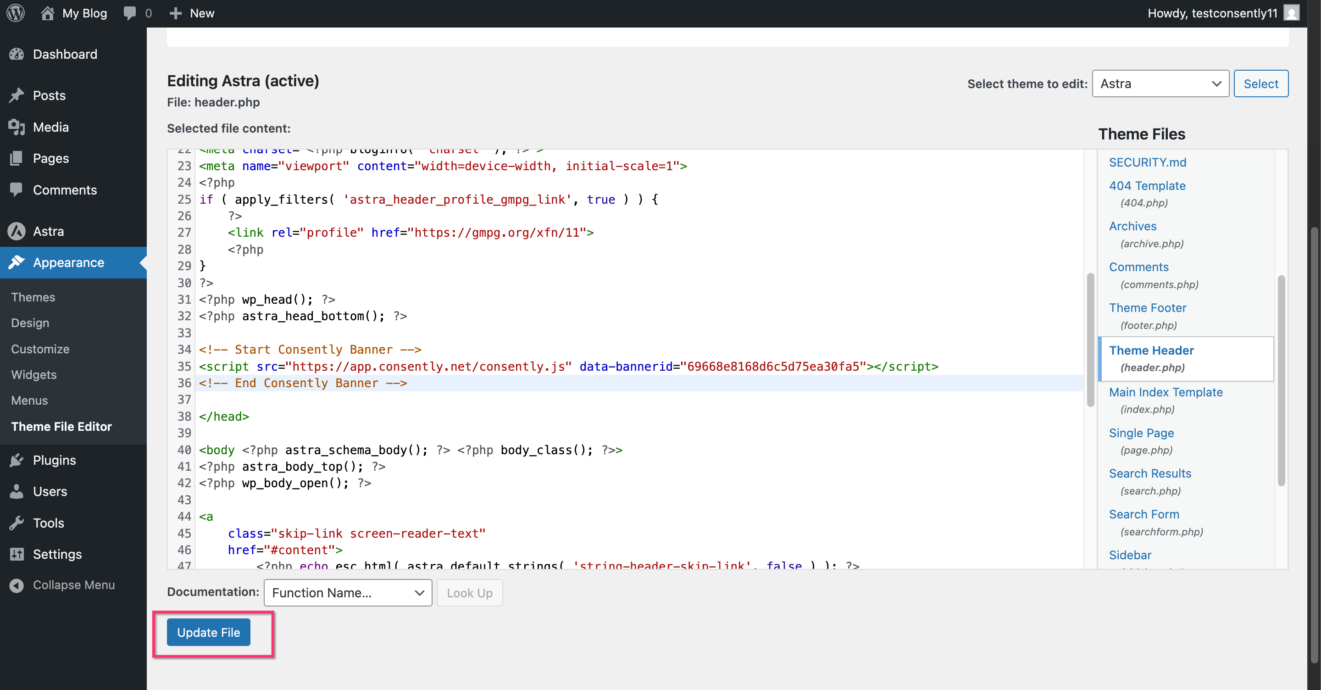Image resolution: width=1321 pixels, height=690 pixels.
Task: Click the WordPress logo icon
Action: [x=16, y=13]
